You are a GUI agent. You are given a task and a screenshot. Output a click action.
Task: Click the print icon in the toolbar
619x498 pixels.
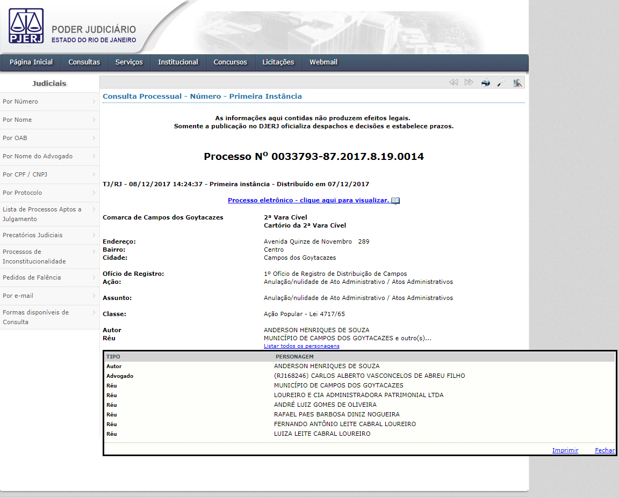click(485, 82)
